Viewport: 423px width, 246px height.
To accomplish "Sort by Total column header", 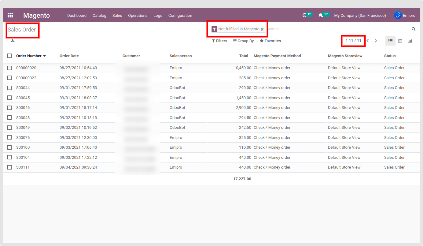I will [244, 56].
